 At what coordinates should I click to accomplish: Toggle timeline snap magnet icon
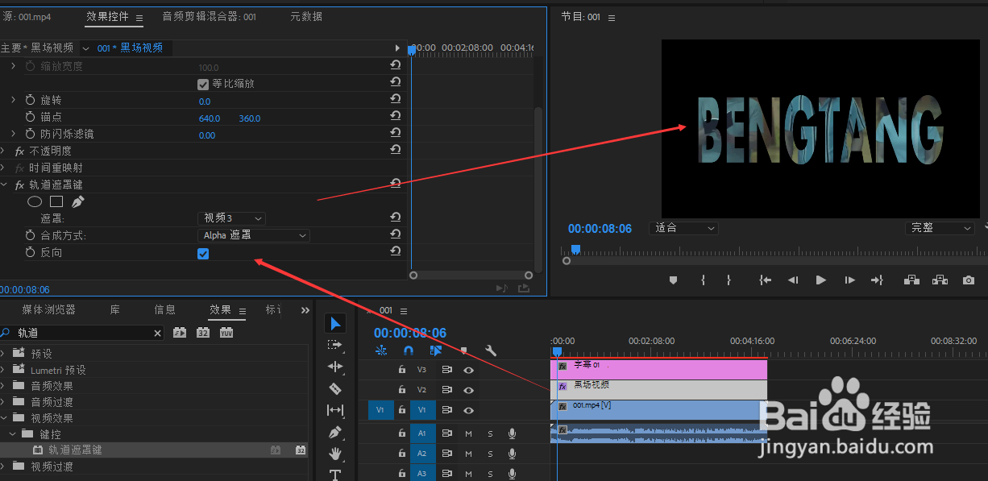click(x=409, y=350)
